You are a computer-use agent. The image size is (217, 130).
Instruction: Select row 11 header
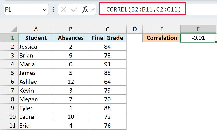point(9,126)
